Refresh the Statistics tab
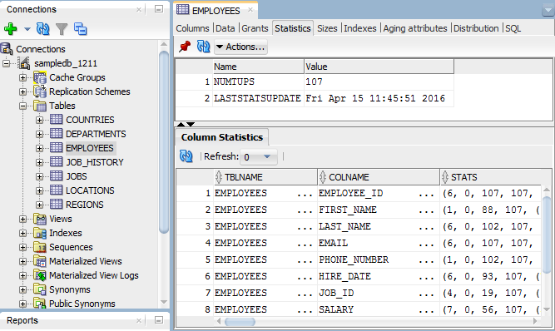Image resolution: width=555 pixels, height=331 pixels. tap(203, 47)
